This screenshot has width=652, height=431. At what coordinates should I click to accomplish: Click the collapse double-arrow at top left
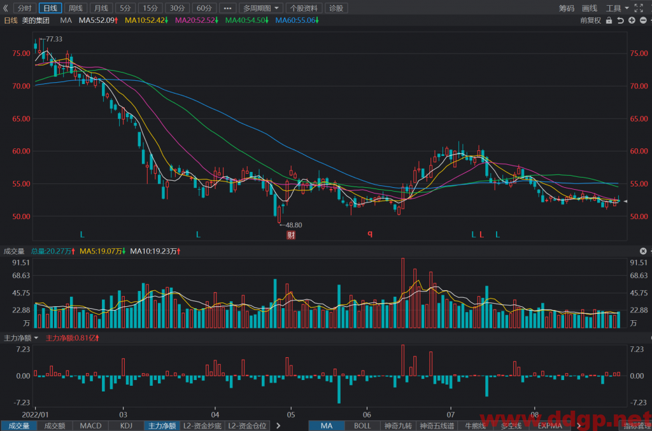click(x=6, y=8)
